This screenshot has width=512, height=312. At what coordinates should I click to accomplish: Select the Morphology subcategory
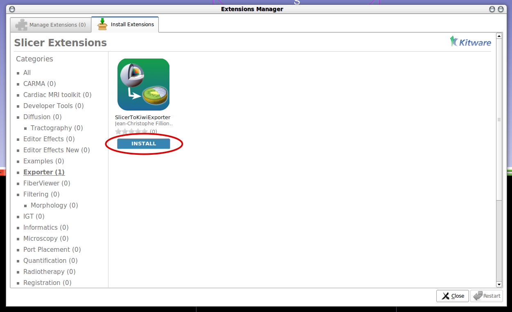[x=54, y=205]
